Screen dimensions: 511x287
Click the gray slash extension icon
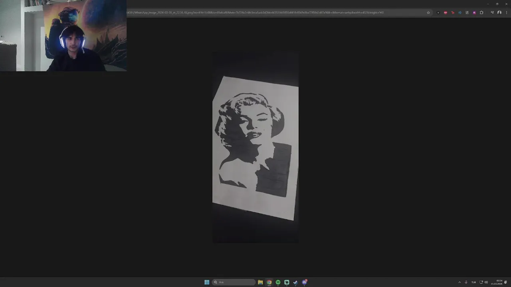pyautogui.click(x=467, y=12)
